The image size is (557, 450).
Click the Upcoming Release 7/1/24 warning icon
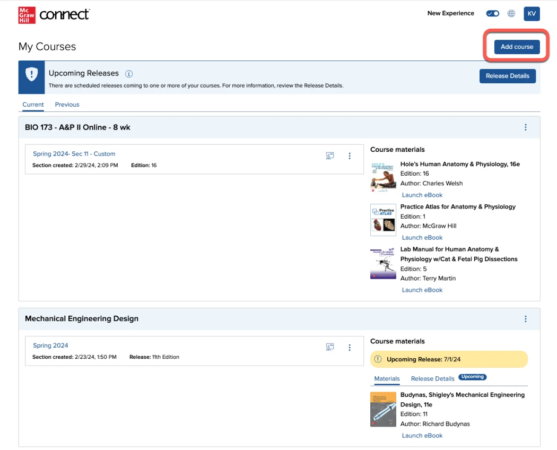pyautogui.click(x=378, y=359)
